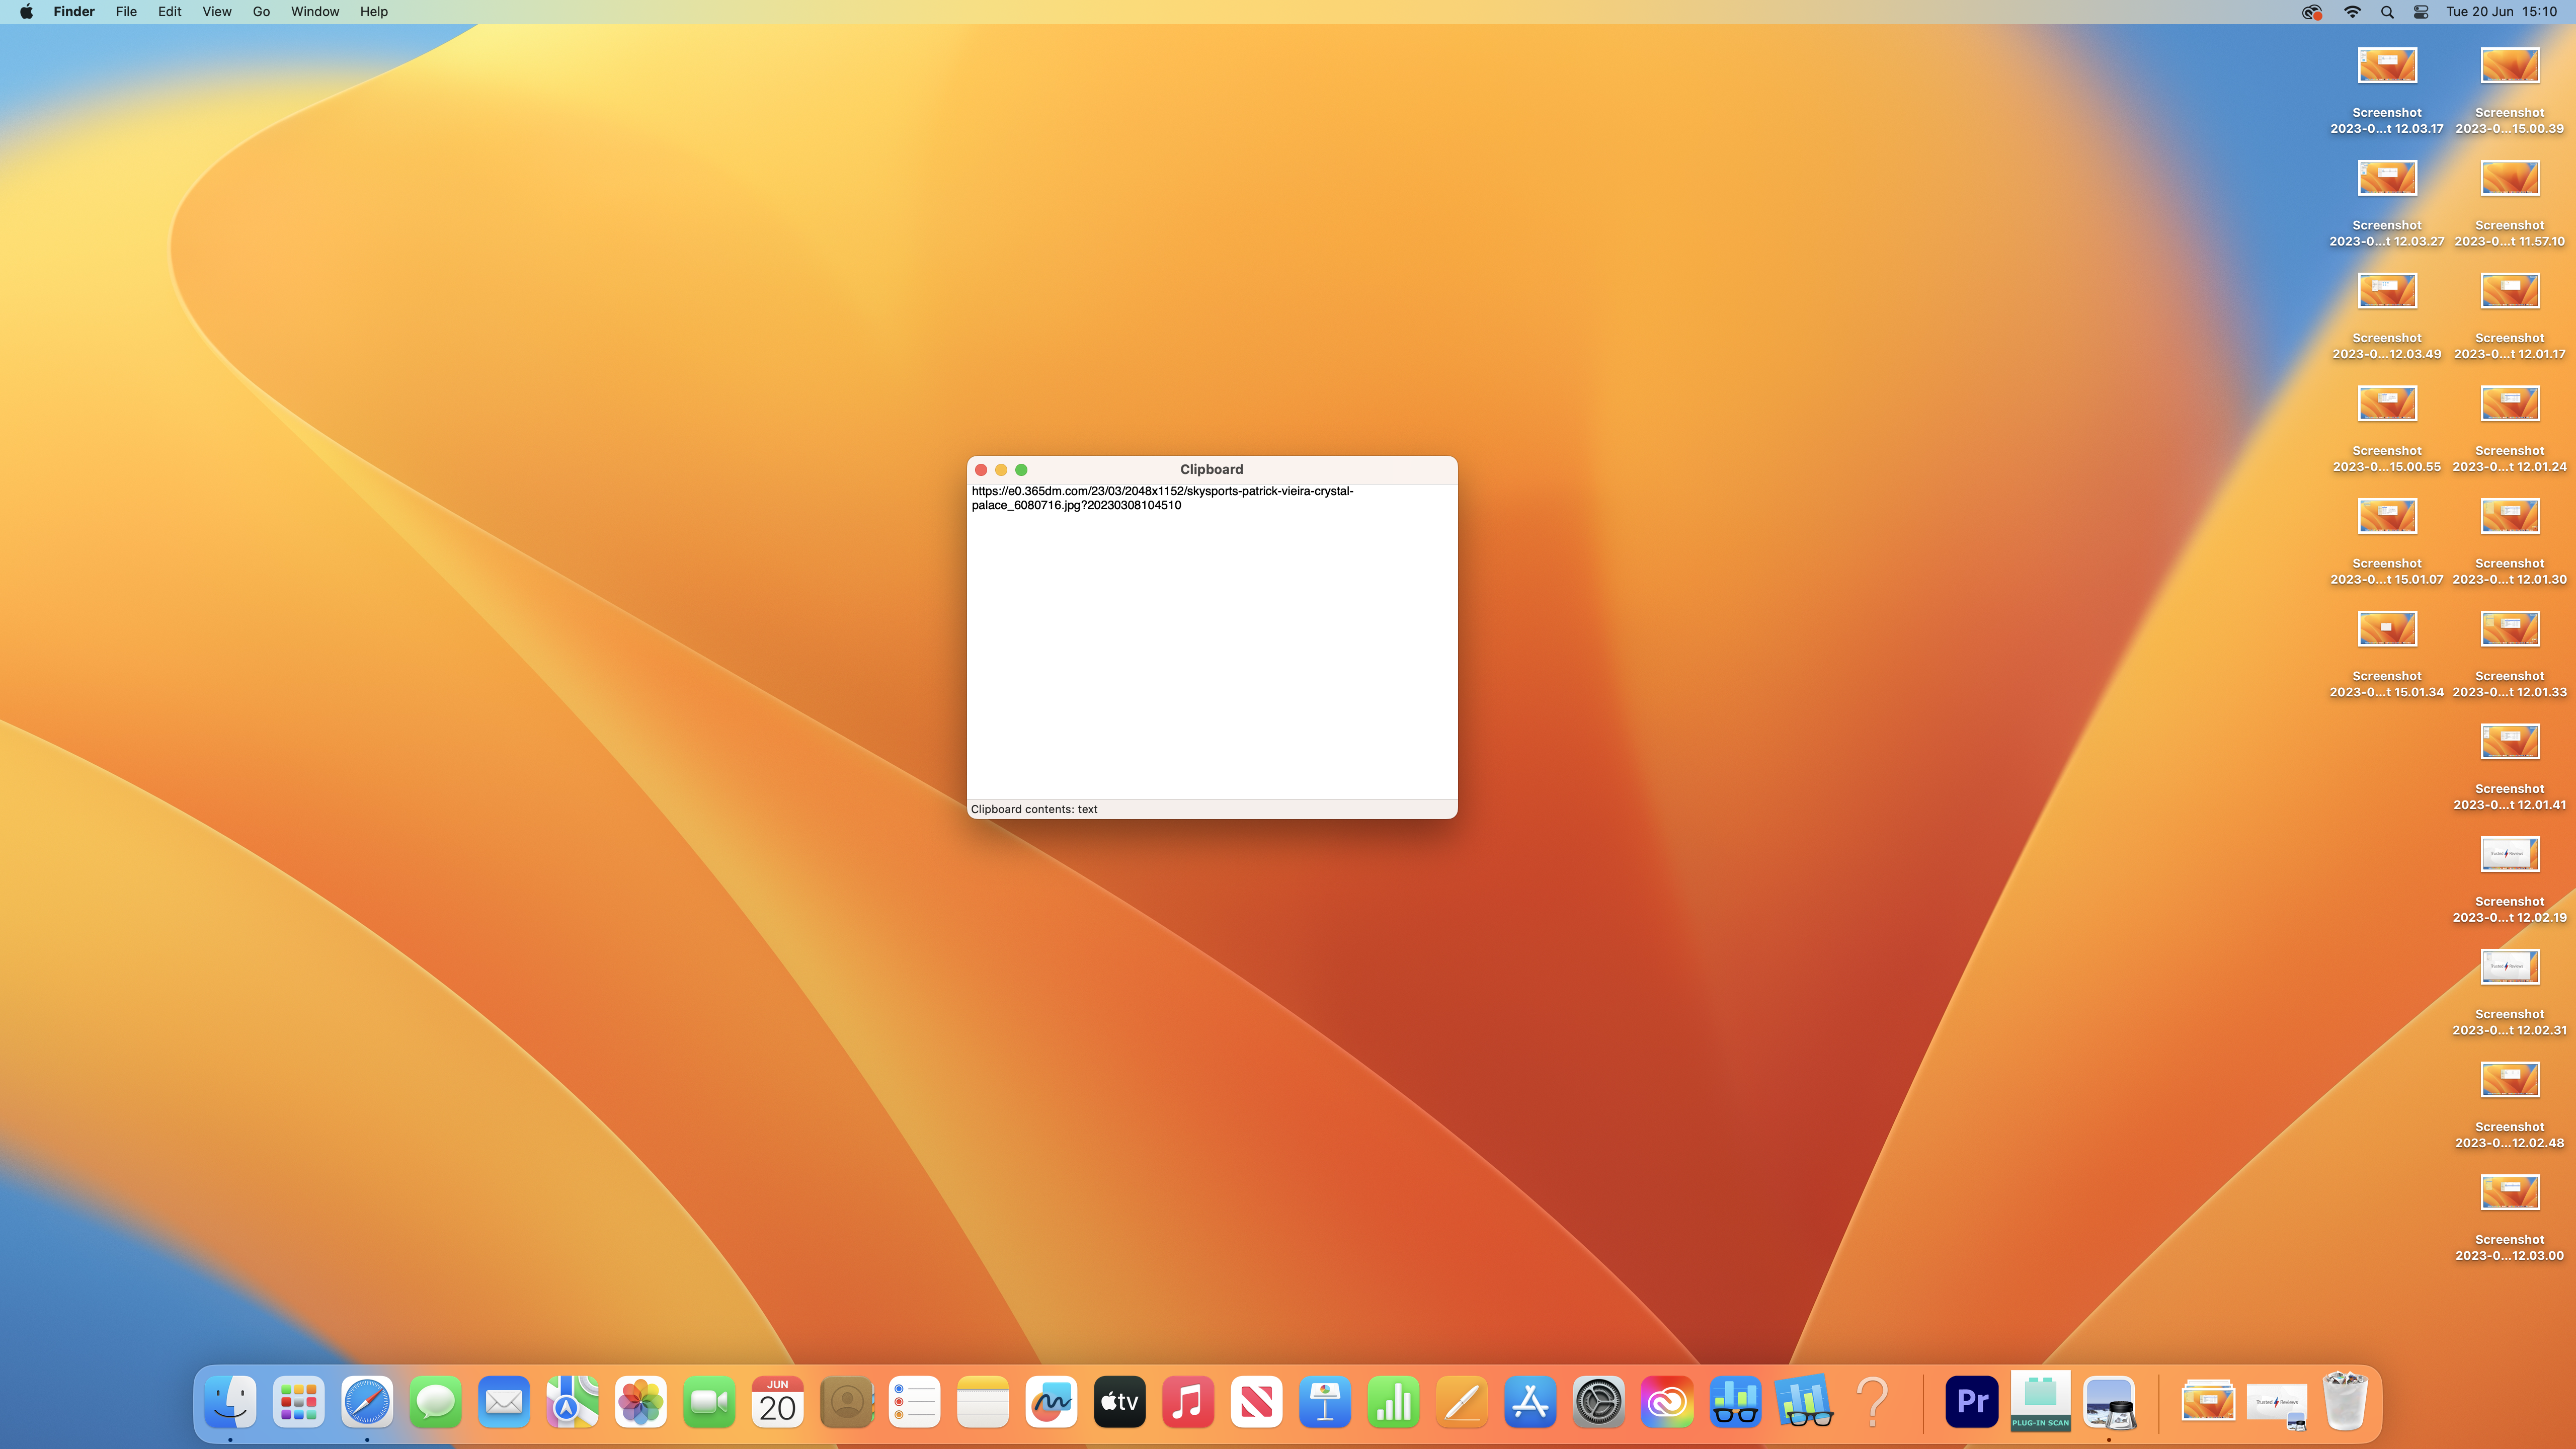
Task: Open the Messages app in the Dock
Action: [435, 1402]
